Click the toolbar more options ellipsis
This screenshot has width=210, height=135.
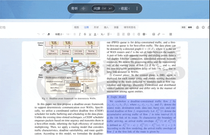click(x=163, y=34)
